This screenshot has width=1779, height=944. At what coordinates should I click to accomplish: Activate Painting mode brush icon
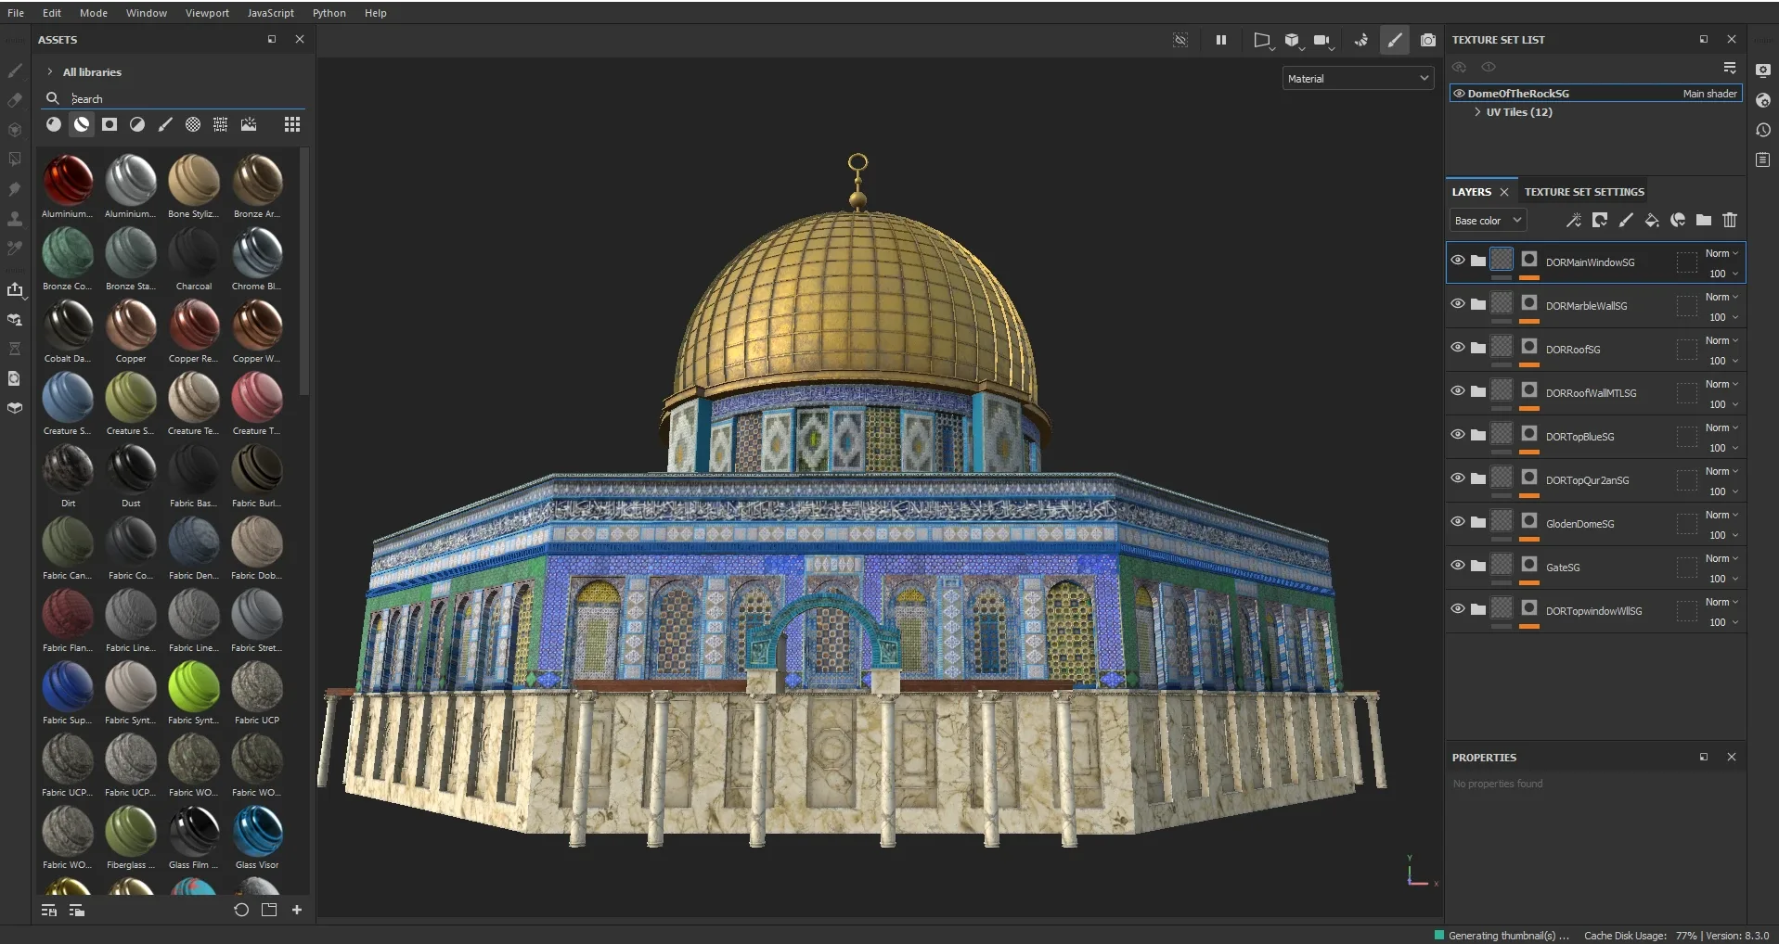pos(1395,40)
